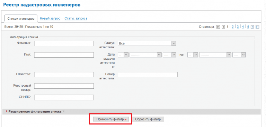Open start date day dropdown
Viewport: 266px width, 127px height.
tap(123, 55)
